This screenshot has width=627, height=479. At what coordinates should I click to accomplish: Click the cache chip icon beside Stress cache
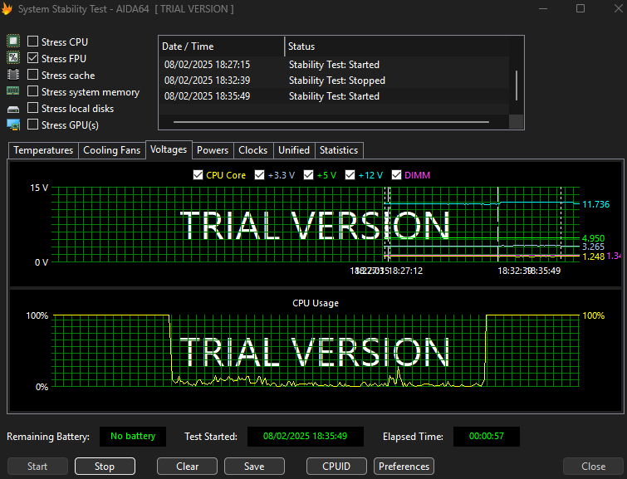tap(13, 75)
